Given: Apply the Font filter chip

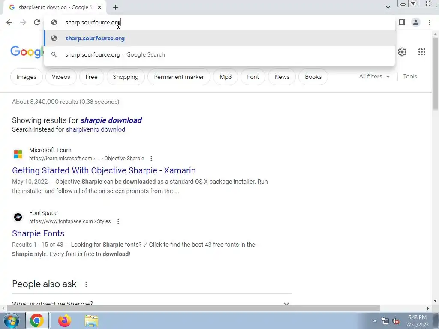Looking at the screenshot, I should tap(253, 77).
